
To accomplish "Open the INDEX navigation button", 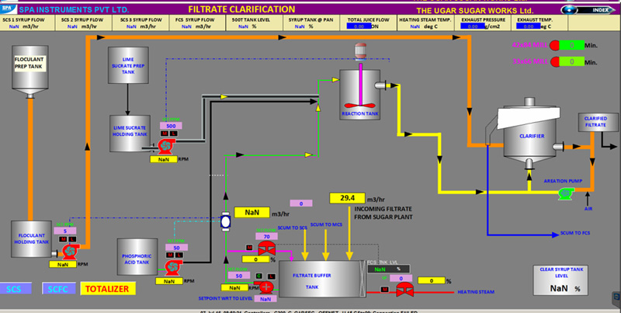I will click(x=589, y=10).
